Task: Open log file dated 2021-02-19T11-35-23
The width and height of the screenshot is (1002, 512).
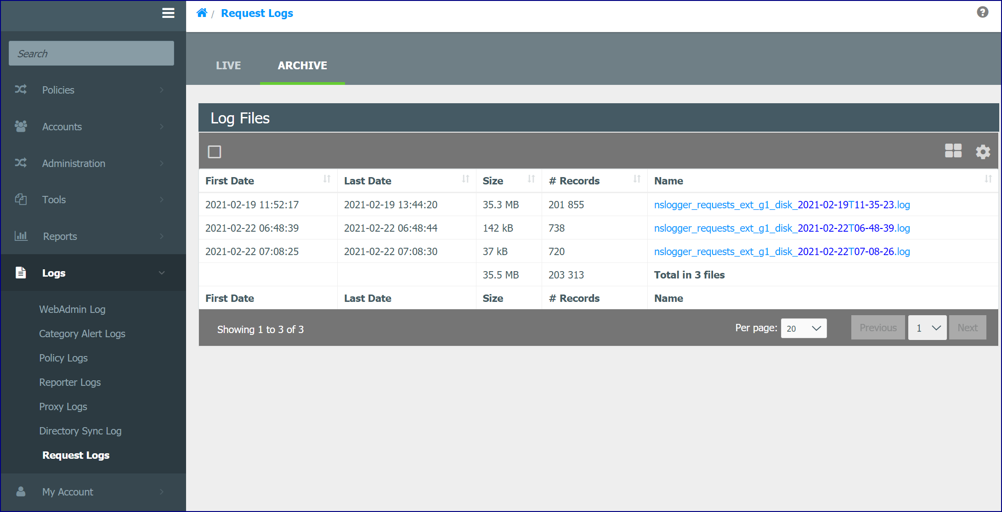Action: tap(782, 205)
